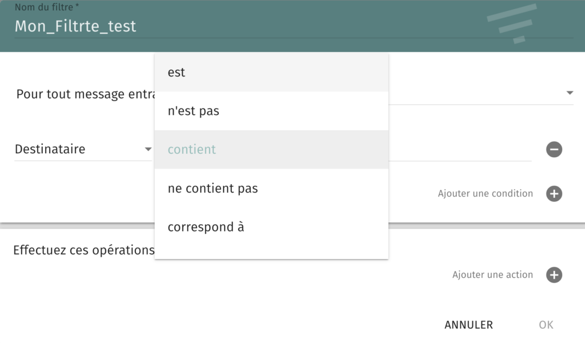Select 'ne contient pas' operator
Screen dimensions: 585x343
[x=271, y=188]
